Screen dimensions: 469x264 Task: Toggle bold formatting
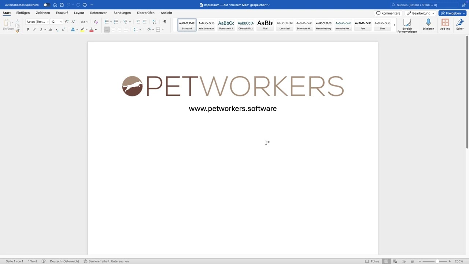28,30
